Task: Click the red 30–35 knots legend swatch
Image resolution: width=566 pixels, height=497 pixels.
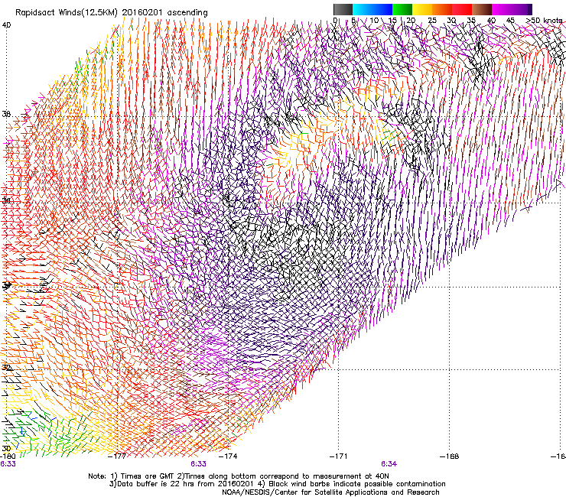Action: click(462, 9)
